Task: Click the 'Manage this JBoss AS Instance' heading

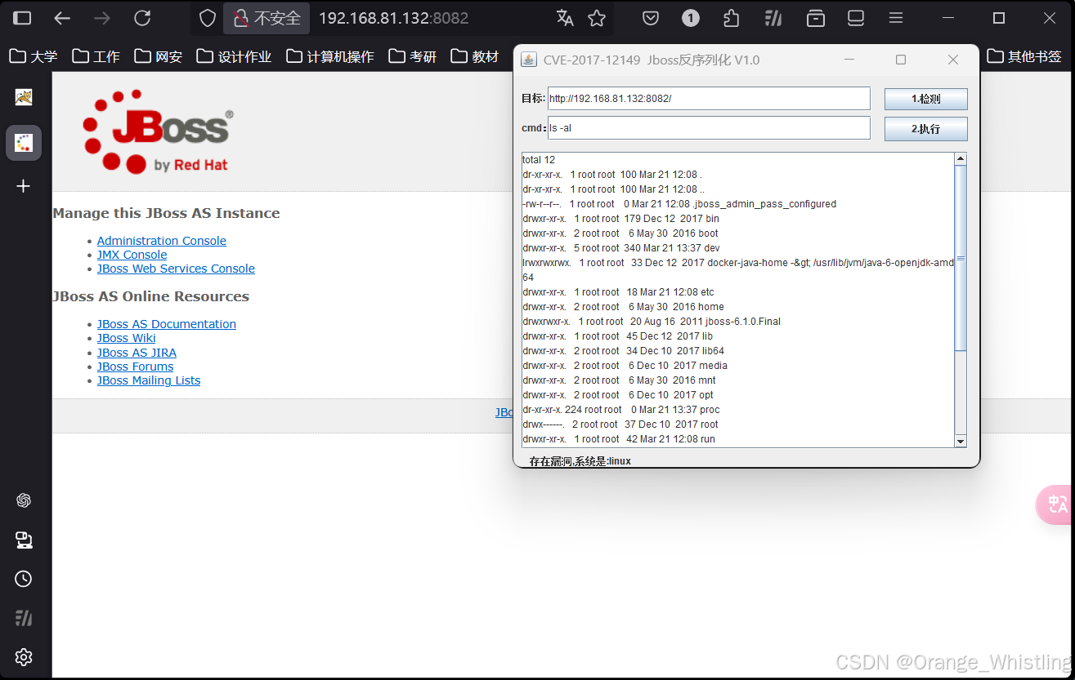Action: click(166, 213)
